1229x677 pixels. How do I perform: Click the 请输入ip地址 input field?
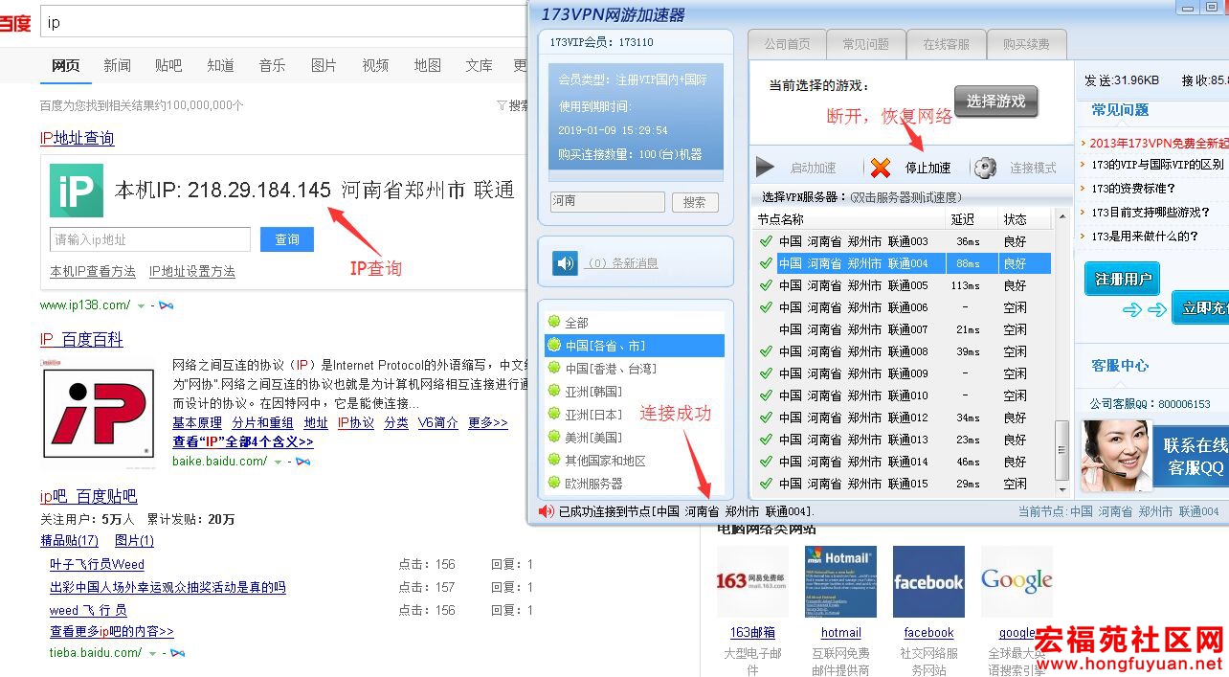[150, 239]
